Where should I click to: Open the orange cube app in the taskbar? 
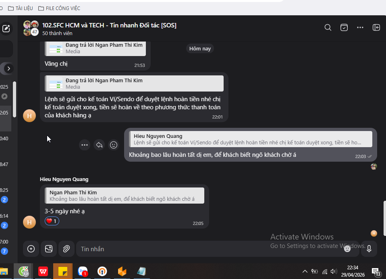(122, 271)
